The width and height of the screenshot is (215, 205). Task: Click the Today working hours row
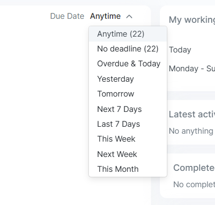[x=180, y=50]
